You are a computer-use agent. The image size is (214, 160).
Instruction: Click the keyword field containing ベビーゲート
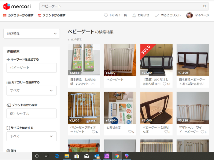(x=31, y=68)
